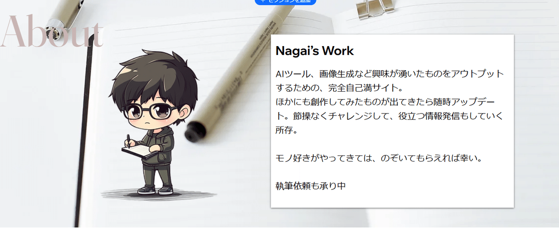This screenshot has height=235, width=559.
Task: Click the blue セクションを追加 button
Action: 286,1
